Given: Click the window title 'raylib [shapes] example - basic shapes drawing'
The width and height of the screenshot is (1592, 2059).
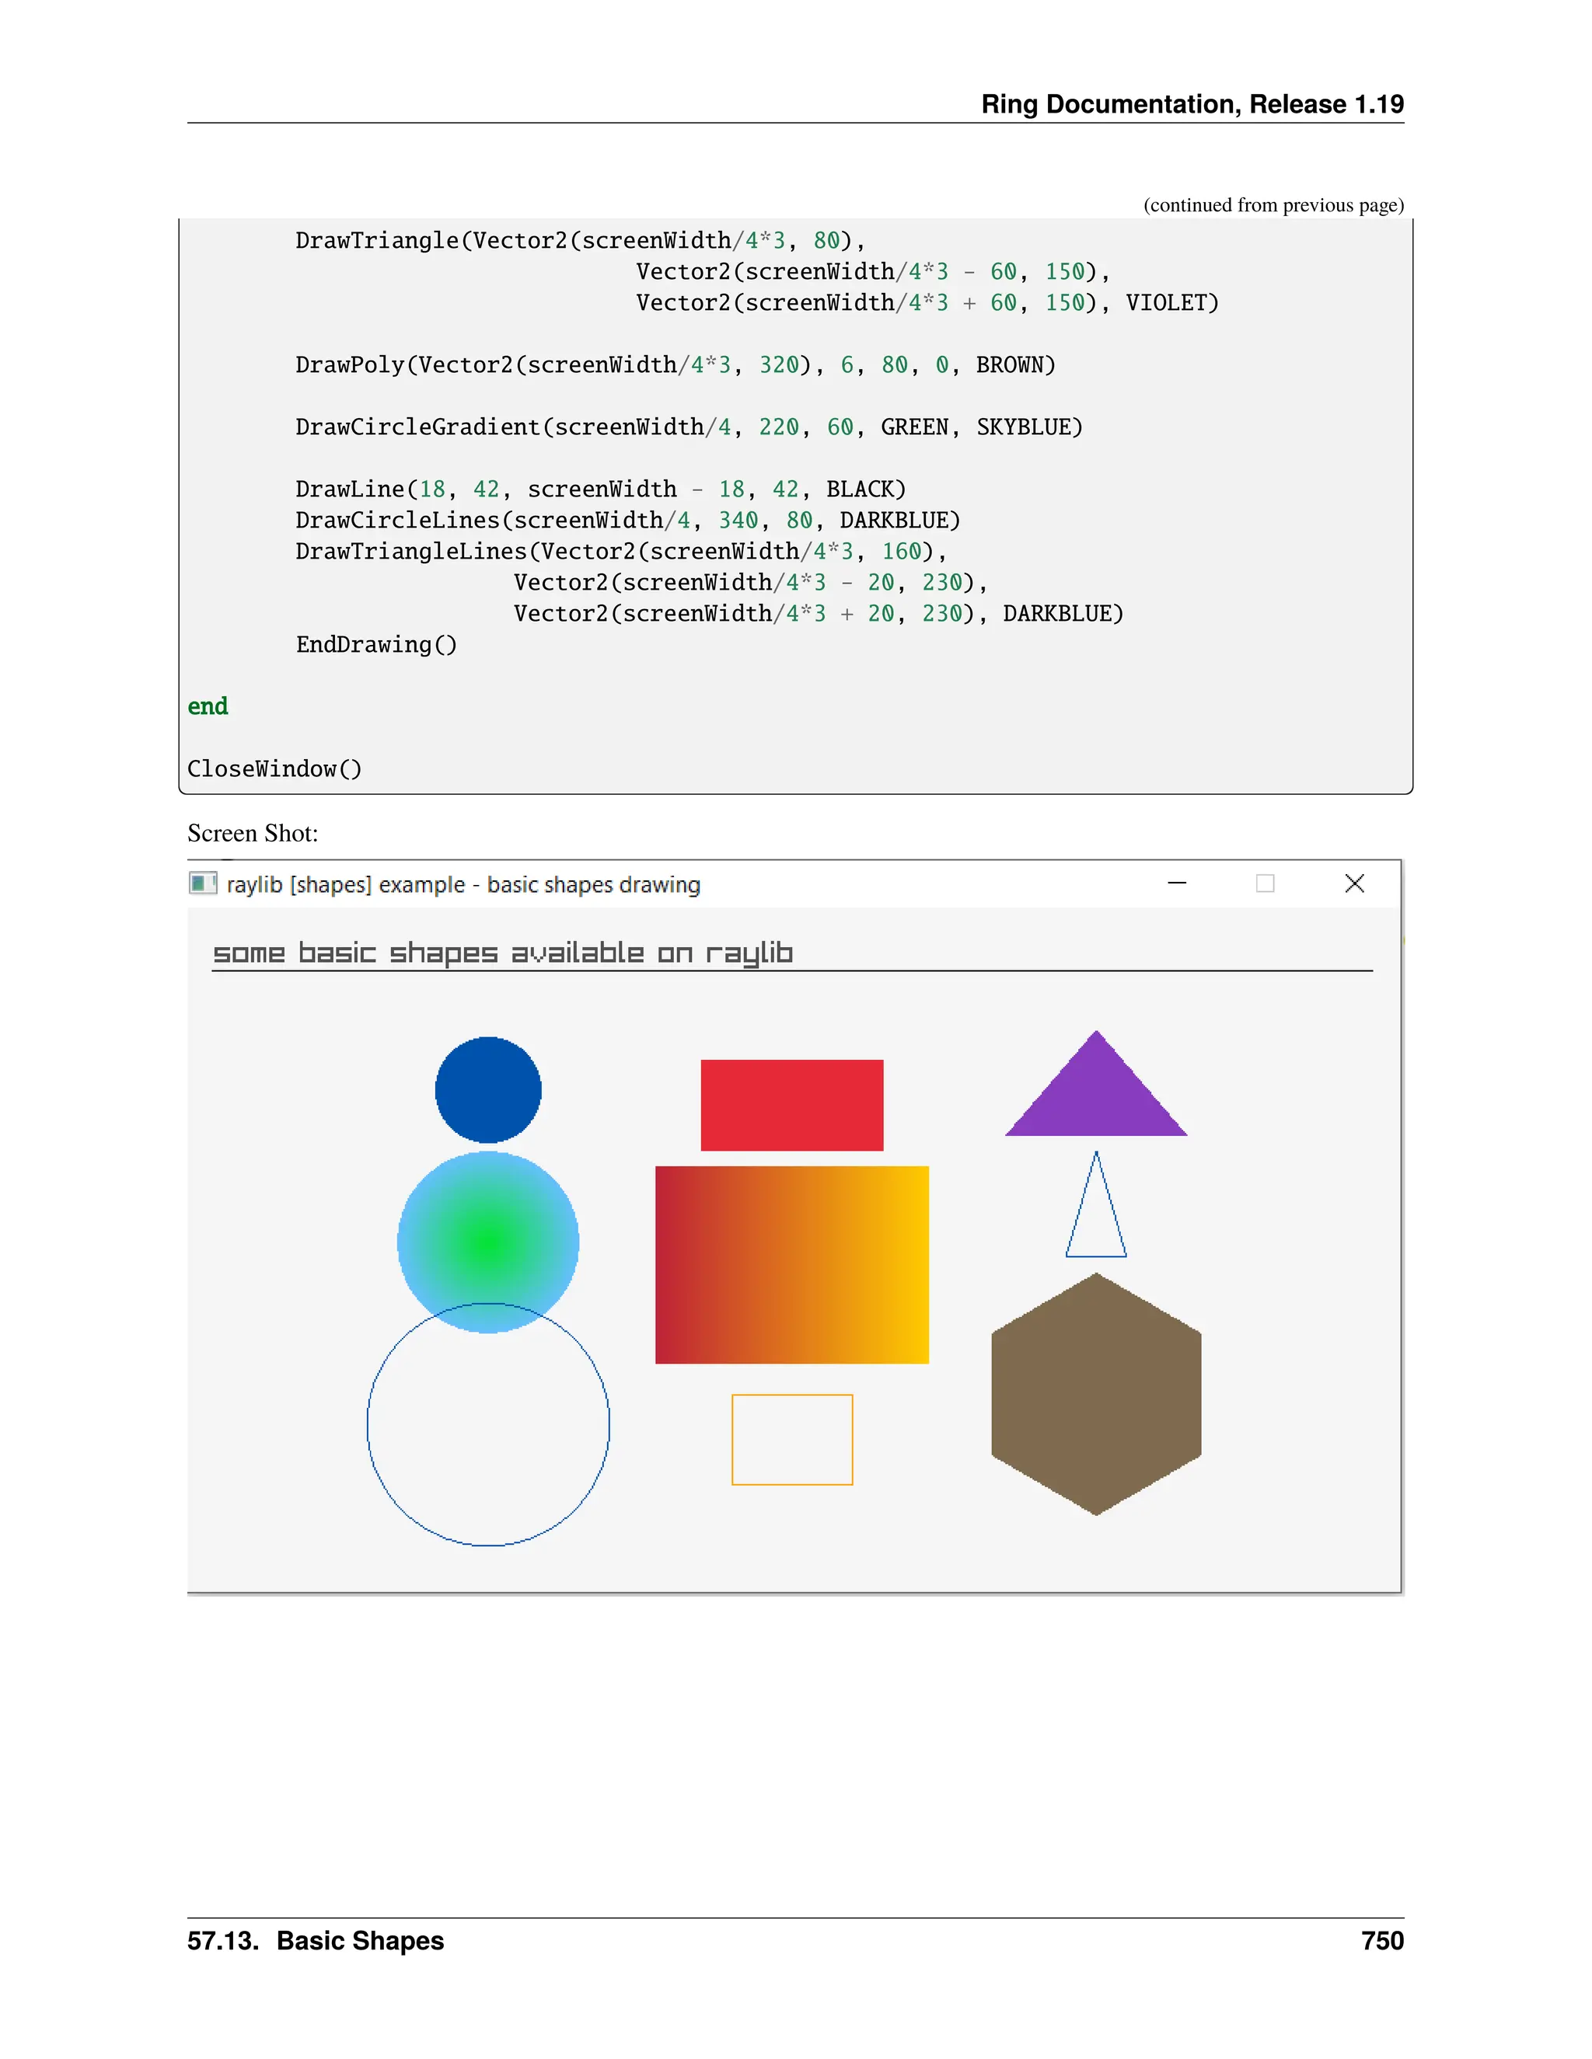Looking at the screenshot, I should 463,885.
